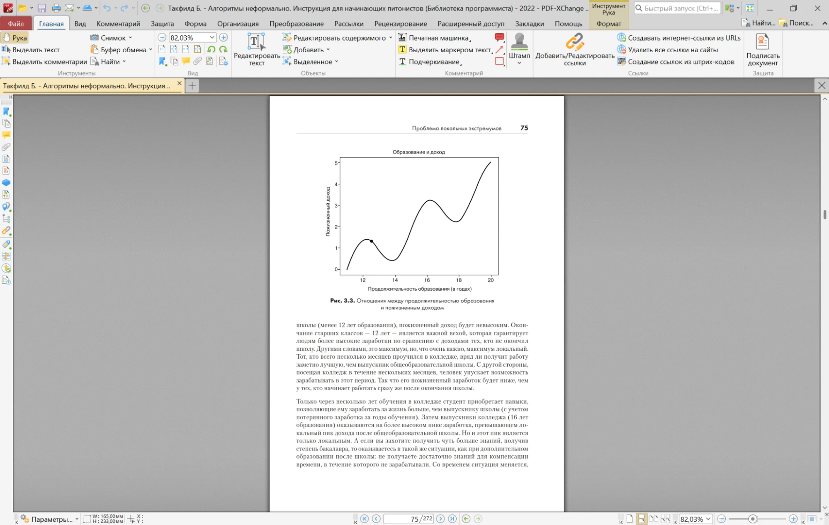Click Добавить/Редактировать ссылки
The width and height of the screenshot is (829, 525).
tap(575, 49)
